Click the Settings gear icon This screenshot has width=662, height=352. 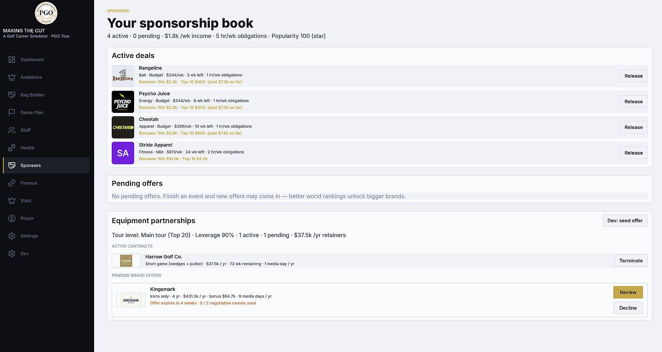pos(12,236)
